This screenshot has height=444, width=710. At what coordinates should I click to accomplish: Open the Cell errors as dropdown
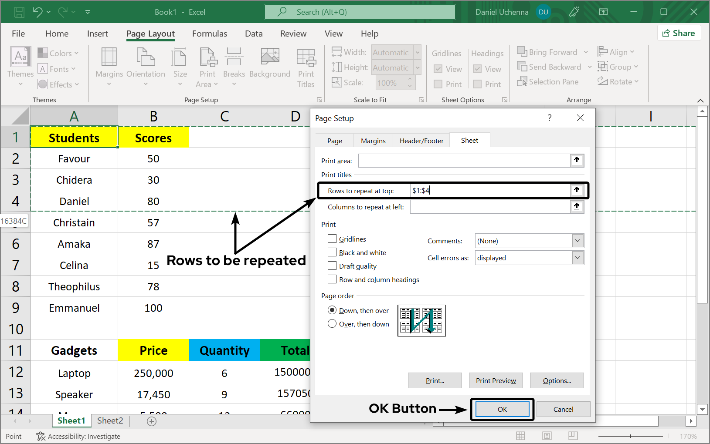578,258
